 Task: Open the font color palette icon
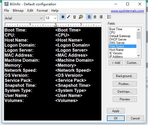pos(81,17)
